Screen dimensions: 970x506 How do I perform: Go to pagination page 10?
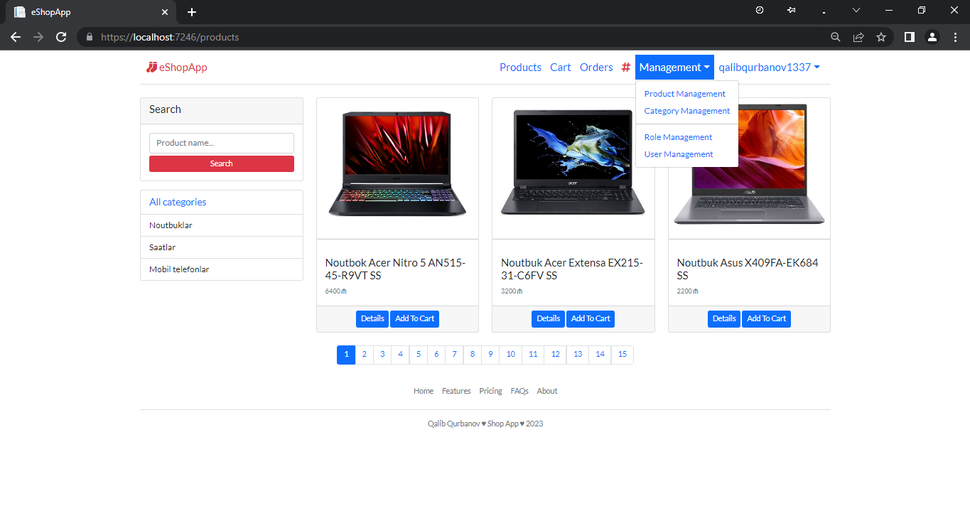(x=511, y=355)
